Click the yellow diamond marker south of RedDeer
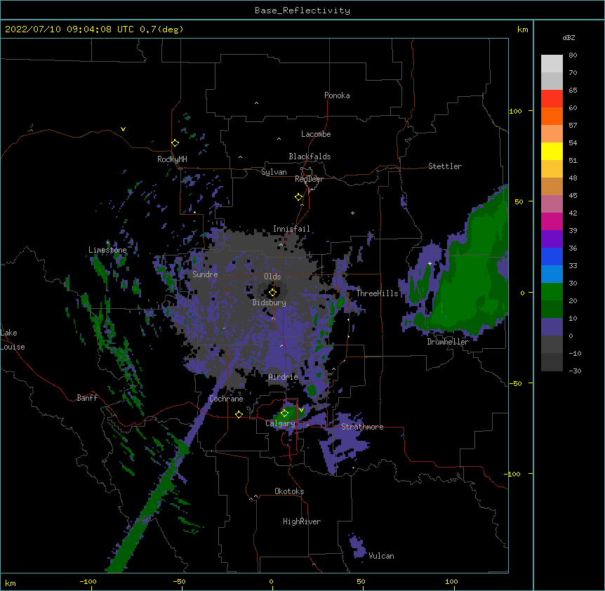 point(298,197)
